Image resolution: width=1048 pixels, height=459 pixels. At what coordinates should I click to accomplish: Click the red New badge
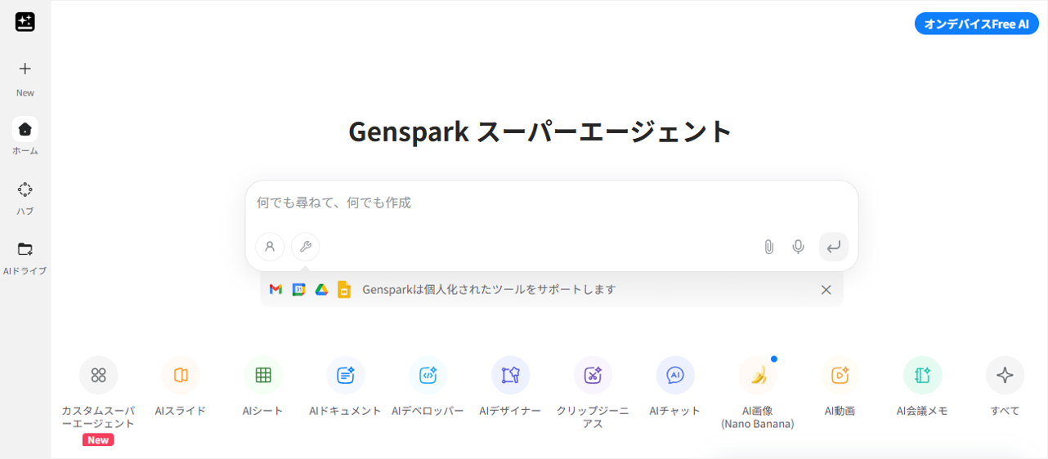coord(98,440)
